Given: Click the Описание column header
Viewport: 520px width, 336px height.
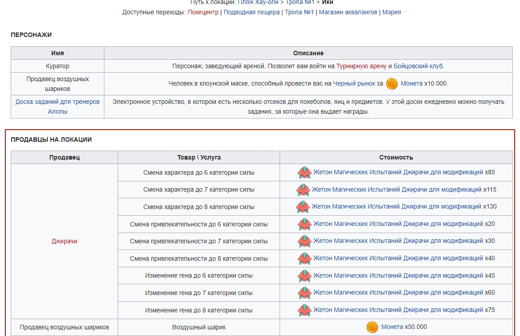Looking at the screenshot, I should 308,53.
